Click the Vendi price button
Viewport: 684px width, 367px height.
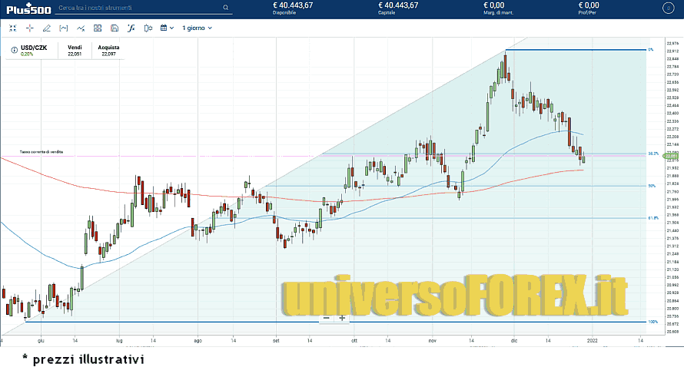(75, 51)
